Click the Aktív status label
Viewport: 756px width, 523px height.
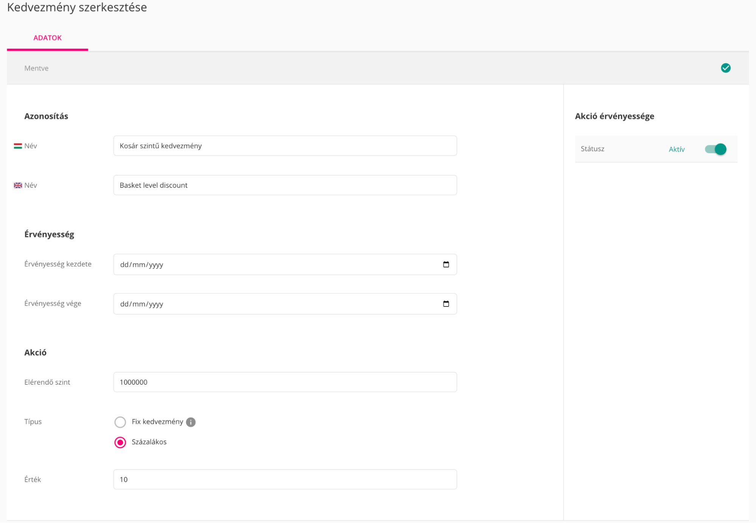point(676,149)
